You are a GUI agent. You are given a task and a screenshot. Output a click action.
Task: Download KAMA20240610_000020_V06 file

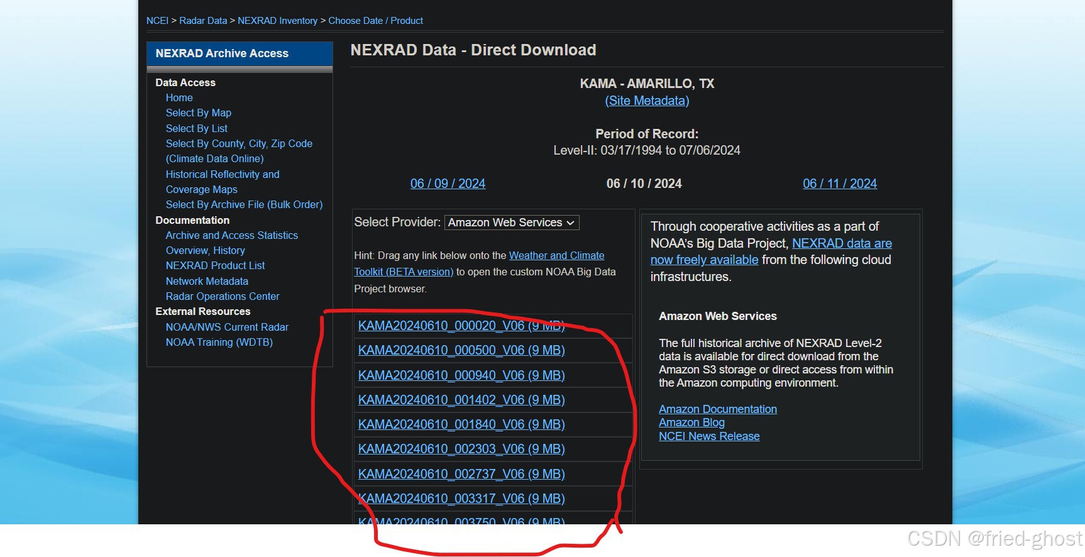coord(461,326)
